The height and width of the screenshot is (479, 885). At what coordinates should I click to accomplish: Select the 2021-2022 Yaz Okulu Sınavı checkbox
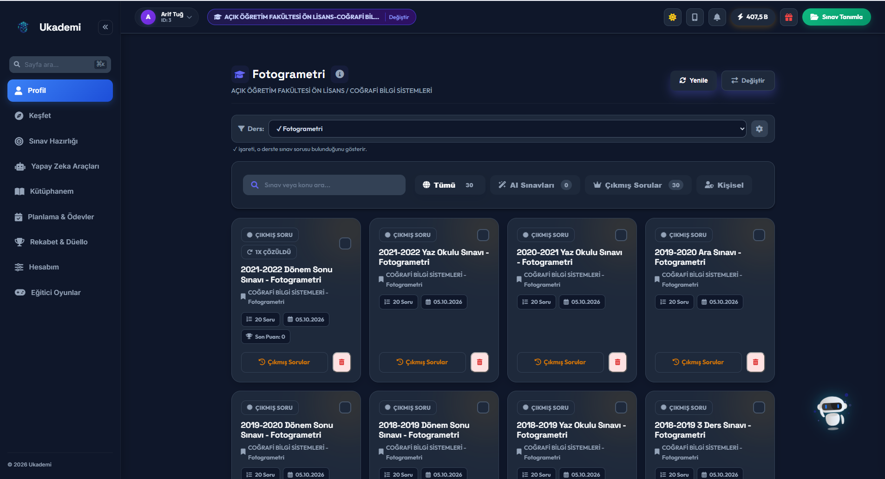point(483,235)
